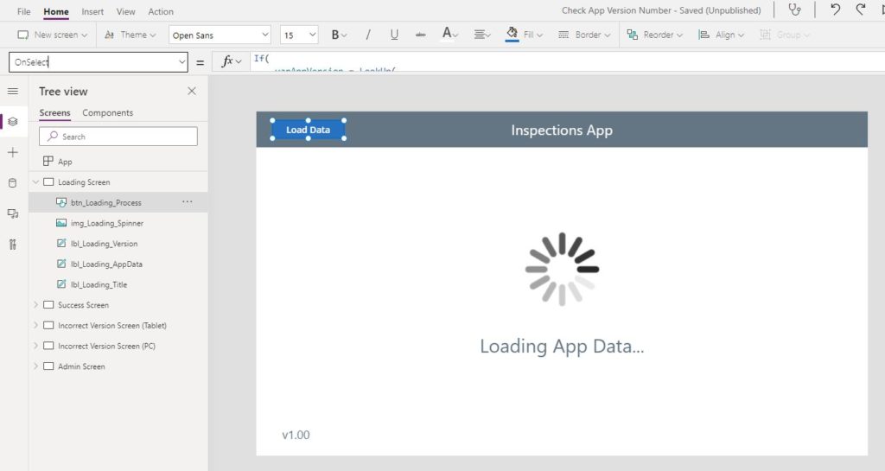Open the Fill color picker
The image size is (885, 471).
(524, 35)
